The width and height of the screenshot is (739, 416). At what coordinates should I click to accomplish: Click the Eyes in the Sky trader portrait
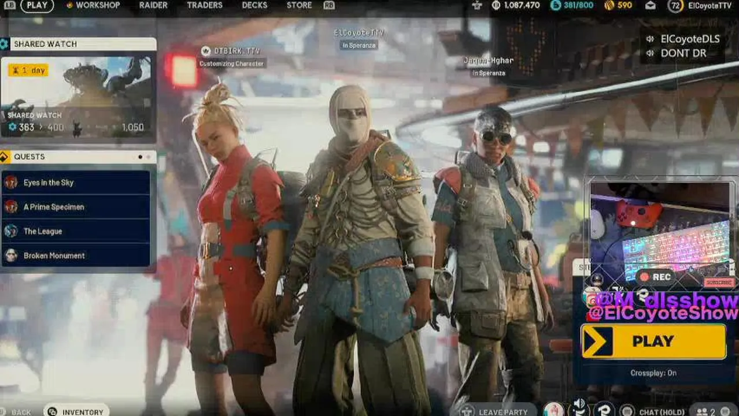(x=11, y=183)
